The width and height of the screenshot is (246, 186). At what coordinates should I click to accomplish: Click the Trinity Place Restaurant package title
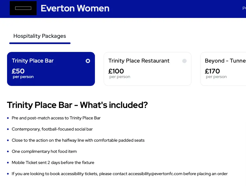click(139, 61)
